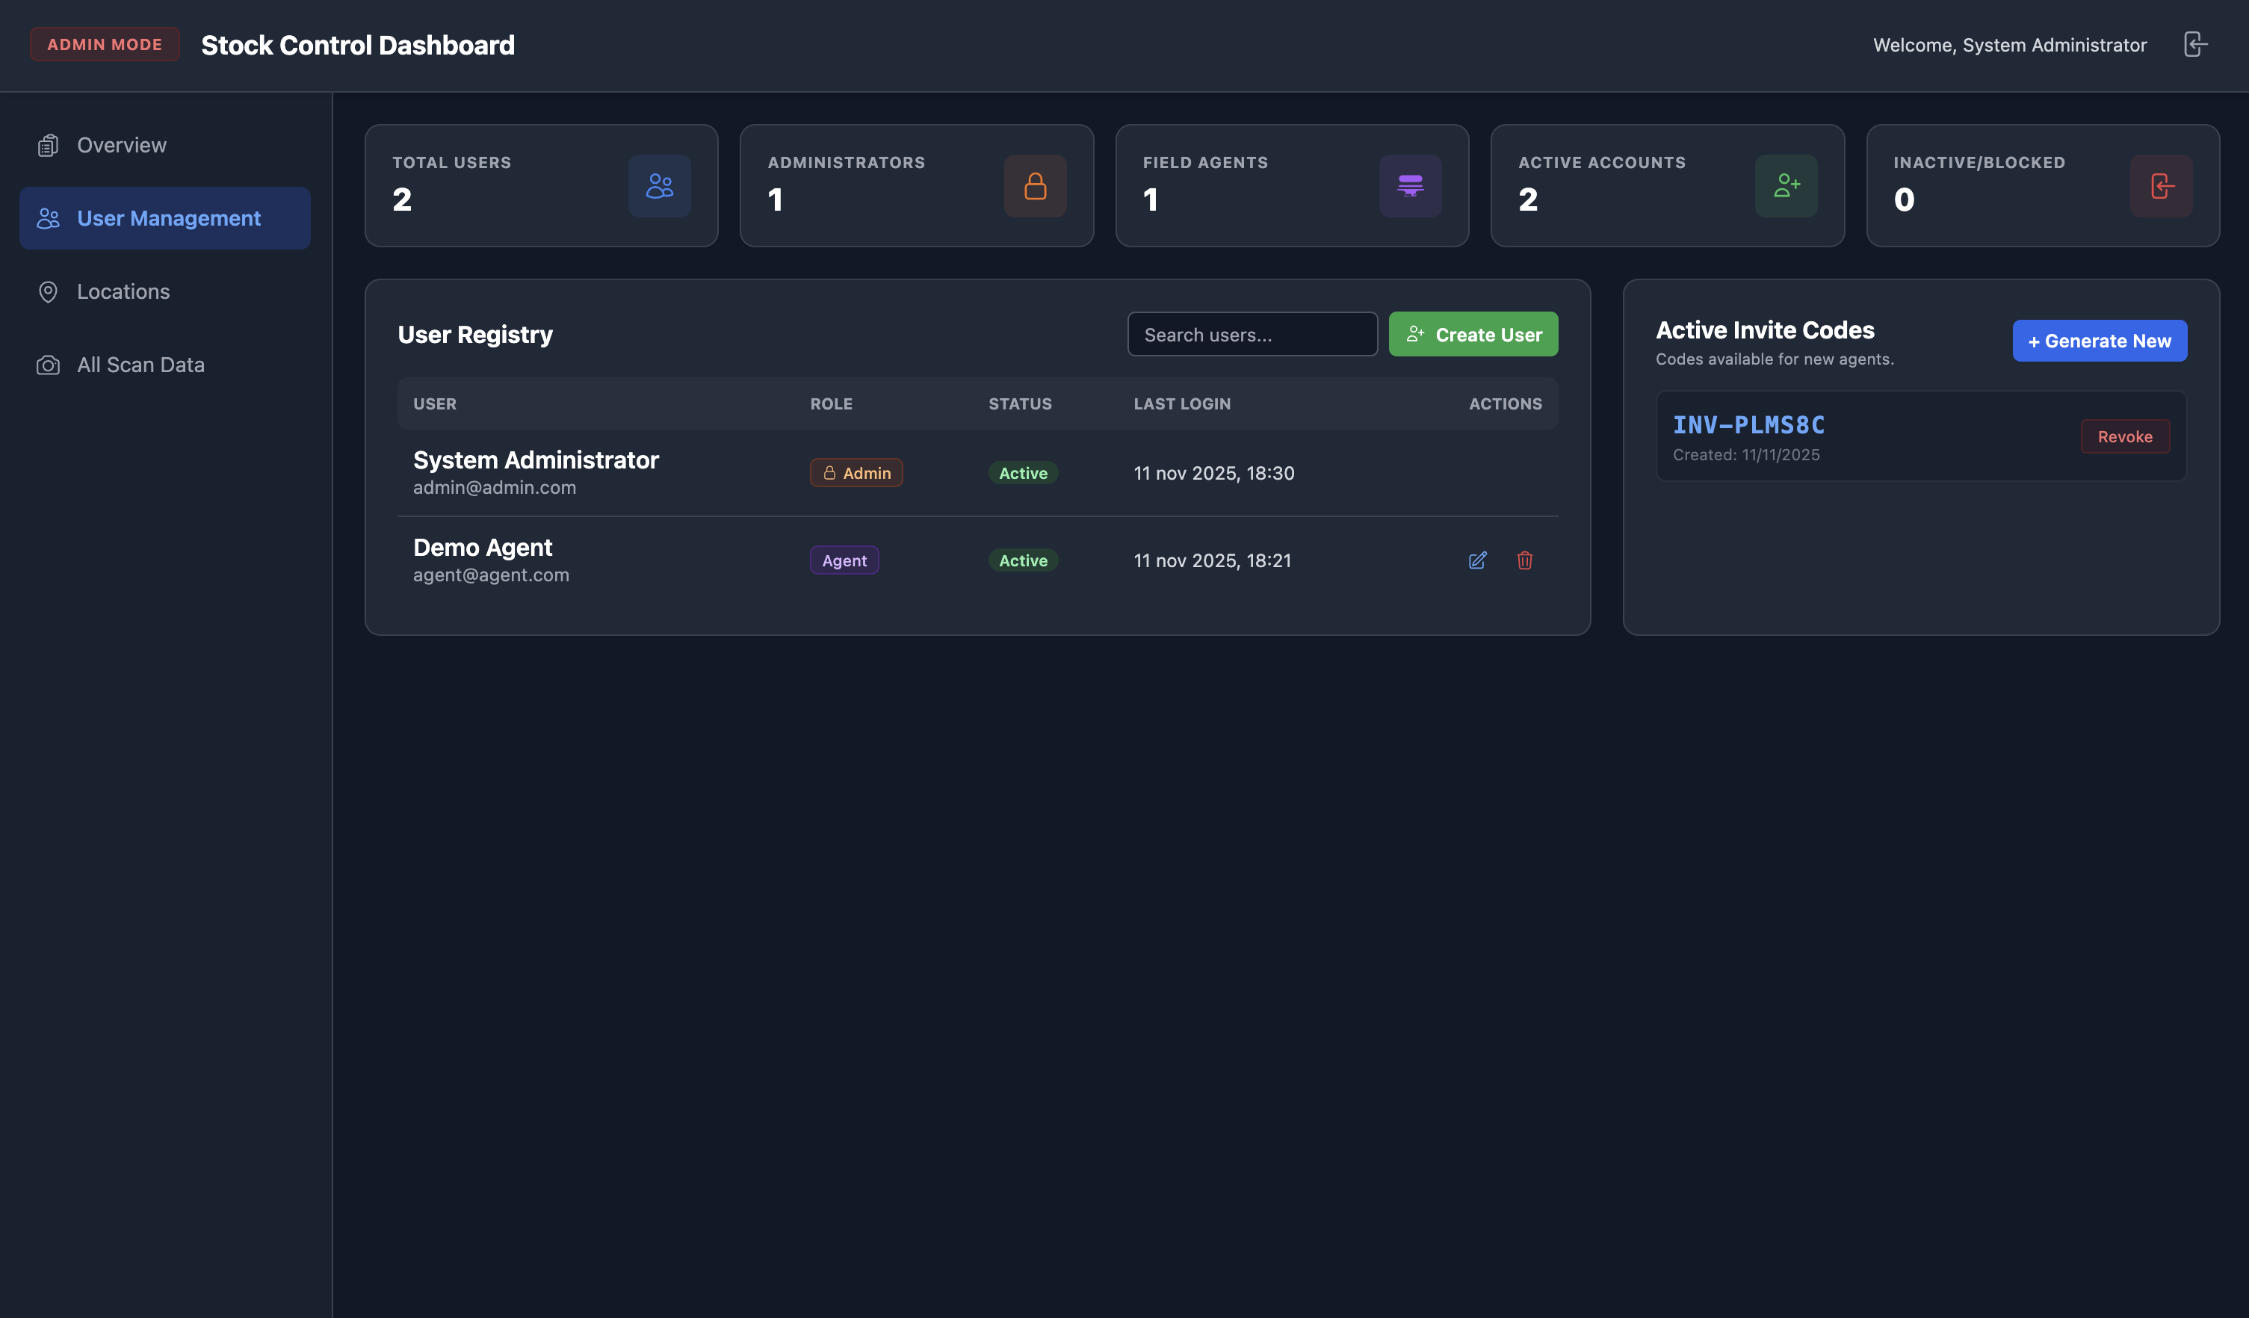Delete Demo Agent using trash icon
This screenshot has width=2249, height=1318.
pyautogui.click(x=1524, y=560)
